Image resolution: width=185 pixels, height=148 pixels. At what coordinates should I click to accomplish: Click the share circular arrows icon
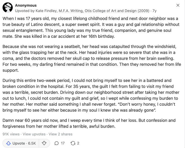[73, 143]
